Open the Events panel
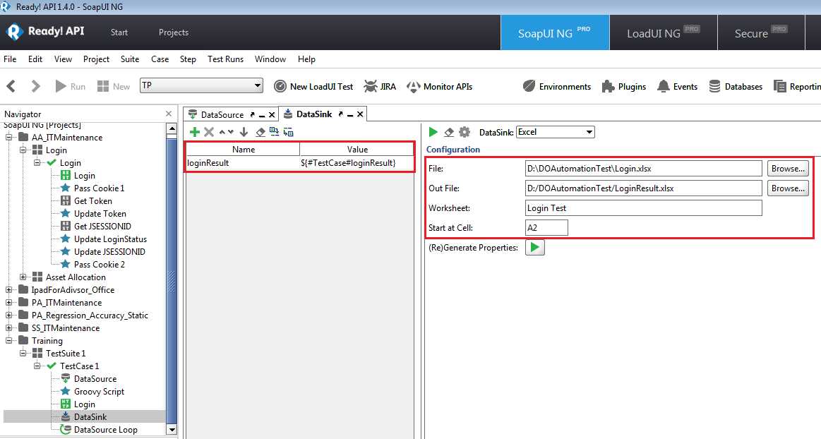Screen dimensions: 821x439 click(677, 86)
